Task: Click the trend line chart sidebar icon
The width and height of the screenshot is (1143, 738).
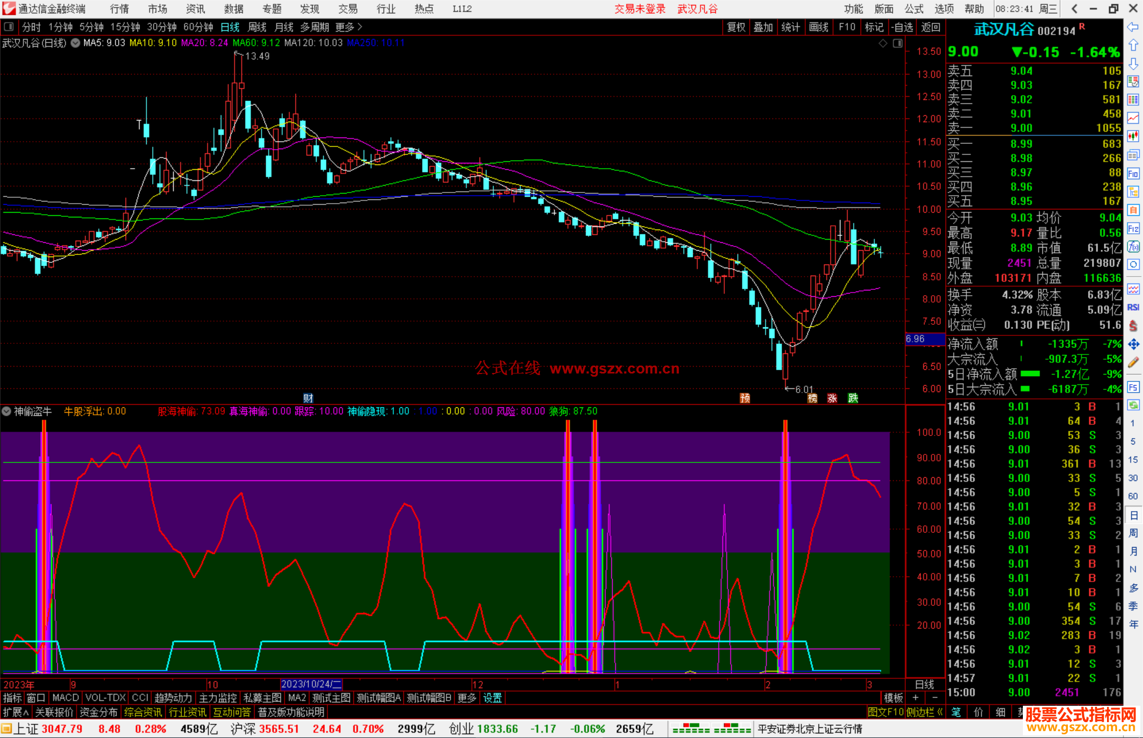Action: (x=1133, y=118)
